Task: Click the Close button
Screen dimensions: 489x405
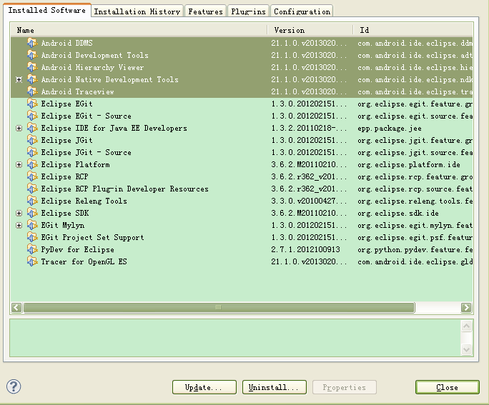Action: (448, 387)
